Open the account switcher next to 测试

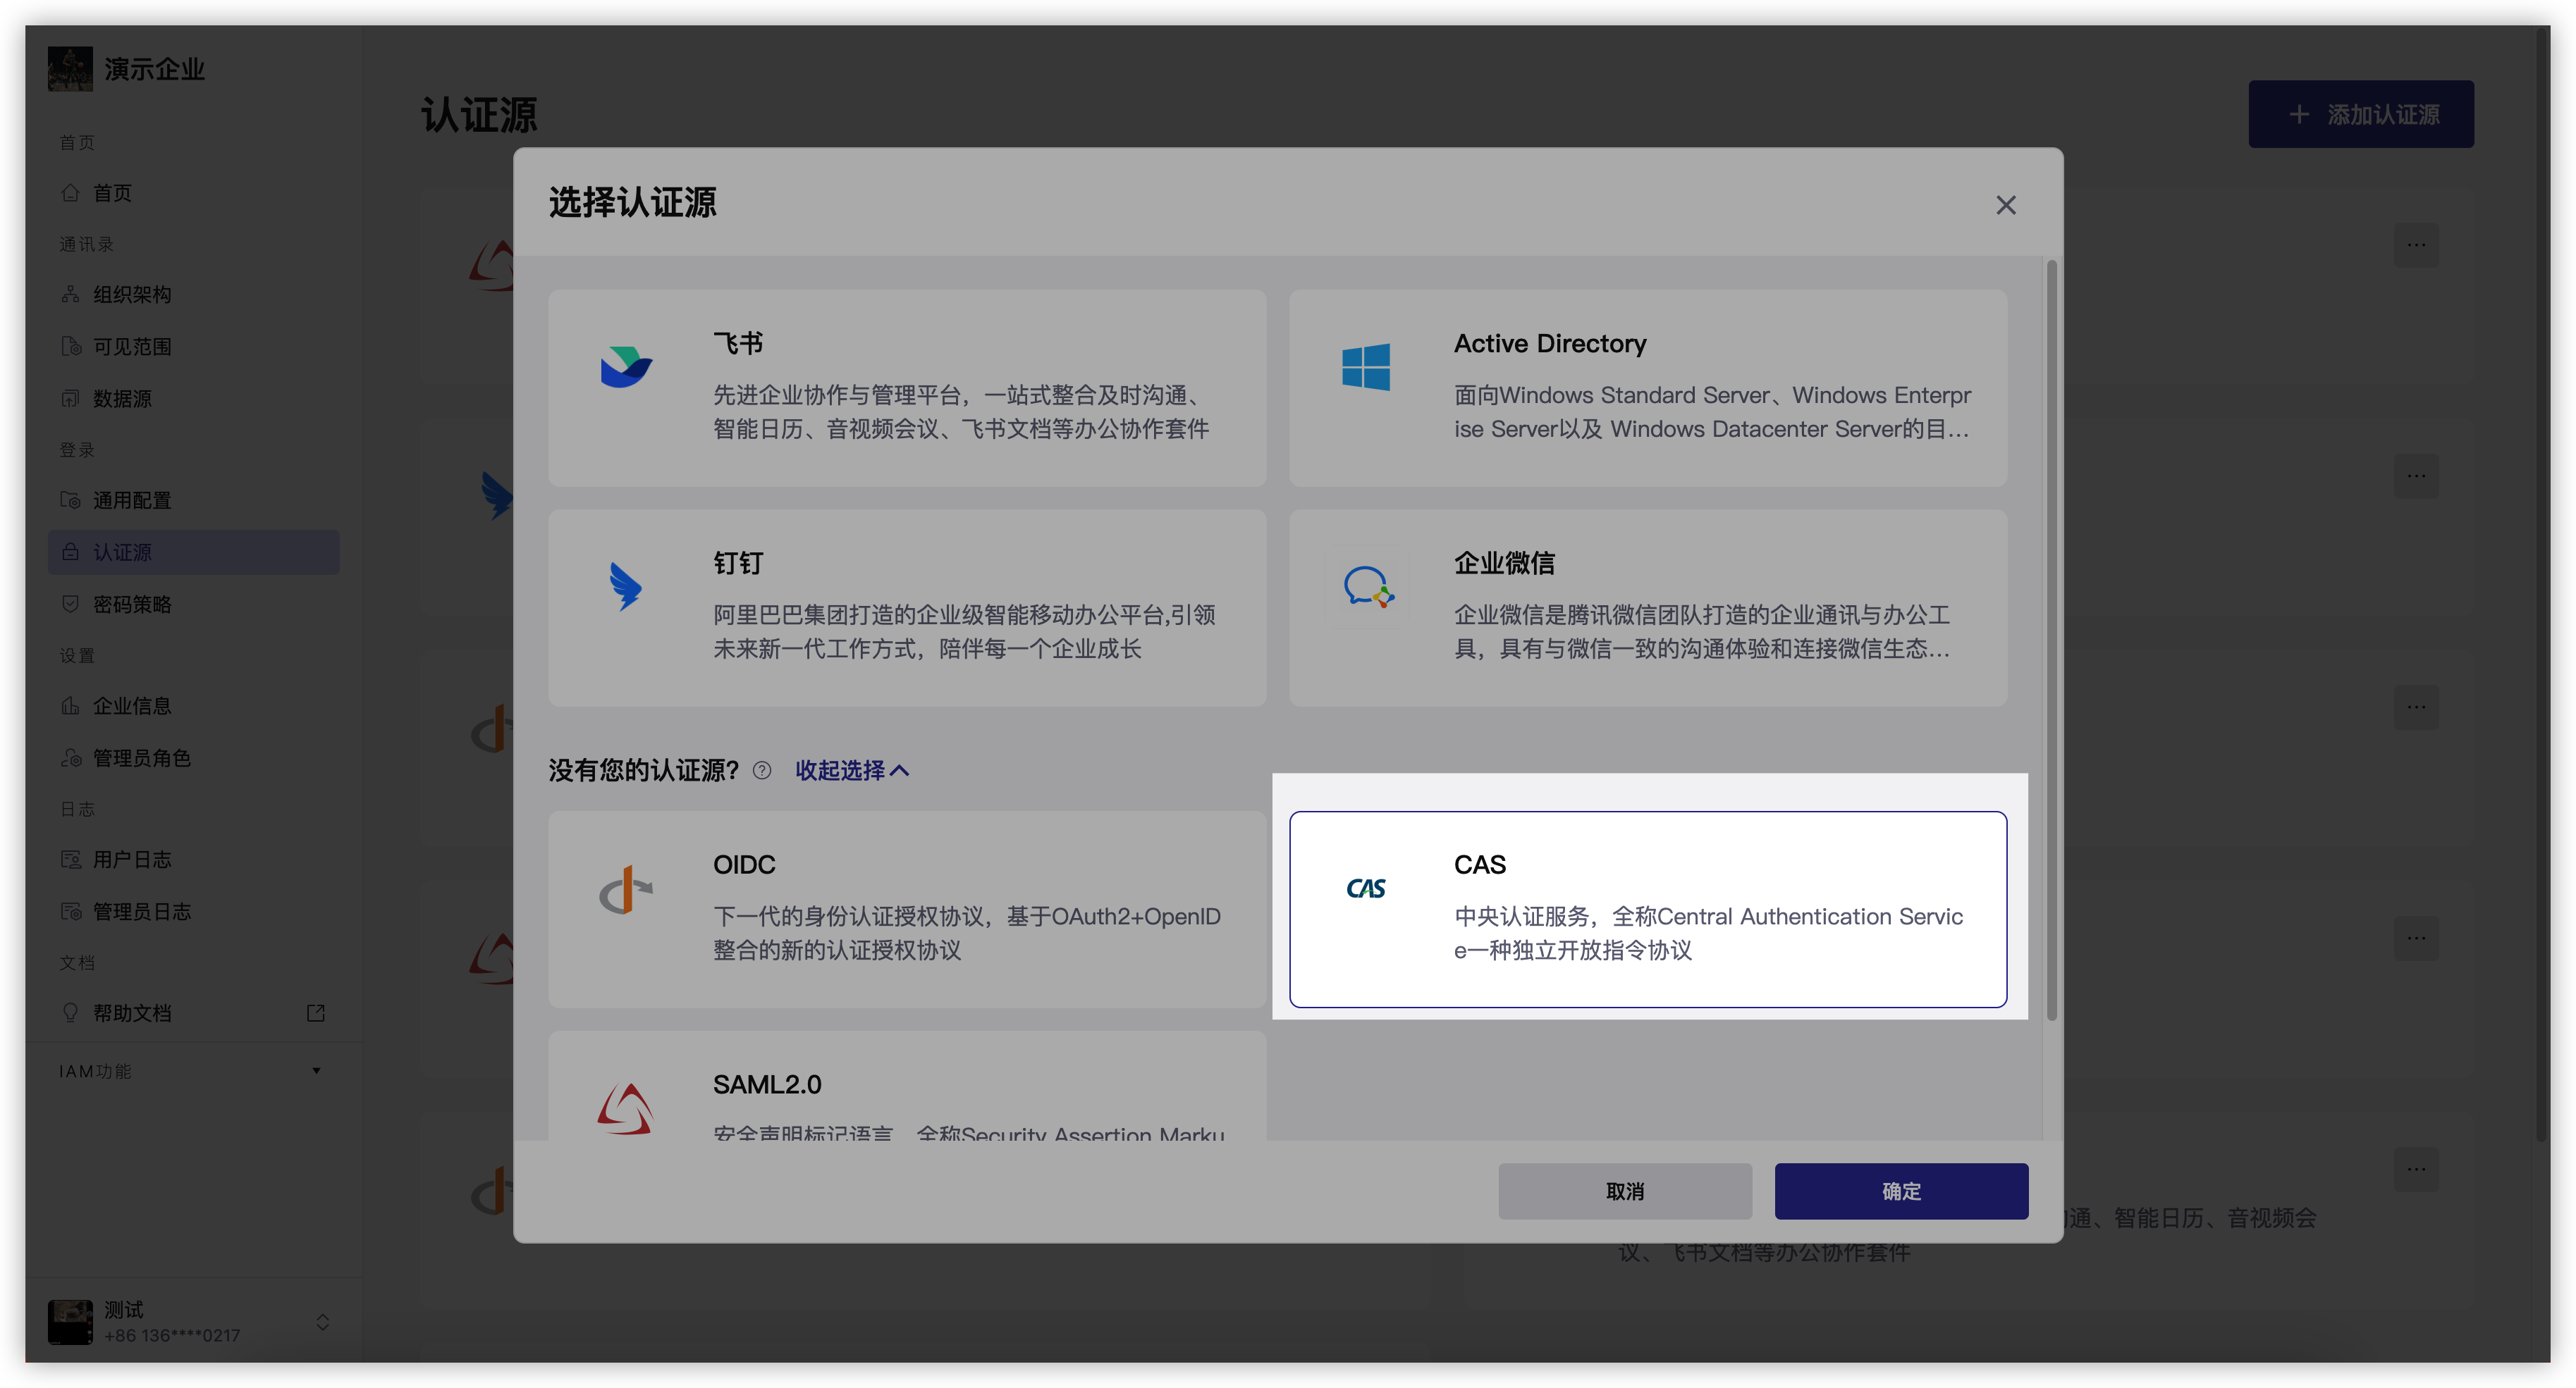322,1321
